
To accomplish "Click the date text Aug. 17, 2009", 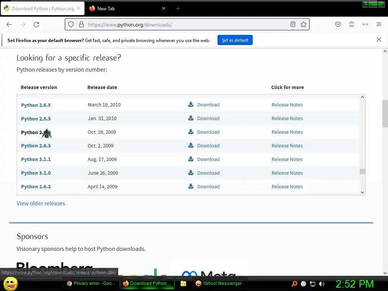I will pyautogui.click(x=102, y=160).
